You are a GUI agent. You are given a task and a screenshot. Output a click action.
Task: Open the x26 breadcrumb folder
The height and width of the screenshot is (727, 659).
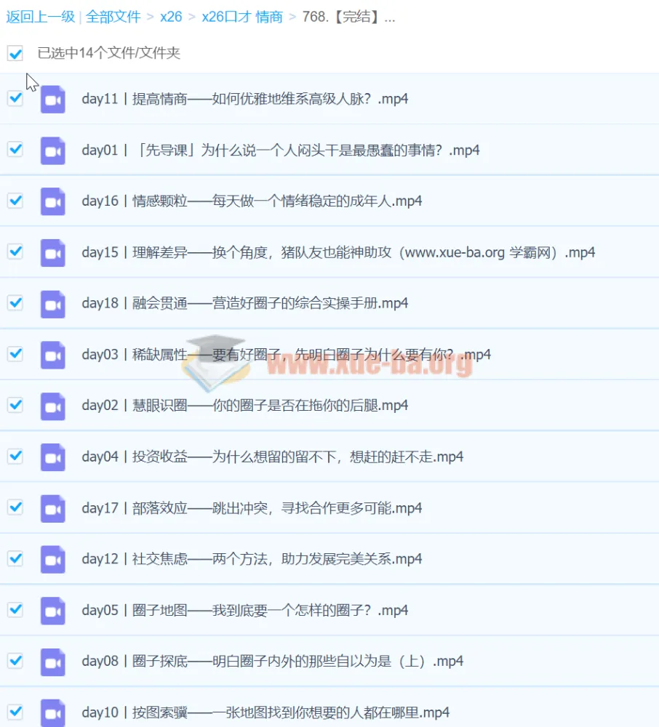(x=171, y=17)
